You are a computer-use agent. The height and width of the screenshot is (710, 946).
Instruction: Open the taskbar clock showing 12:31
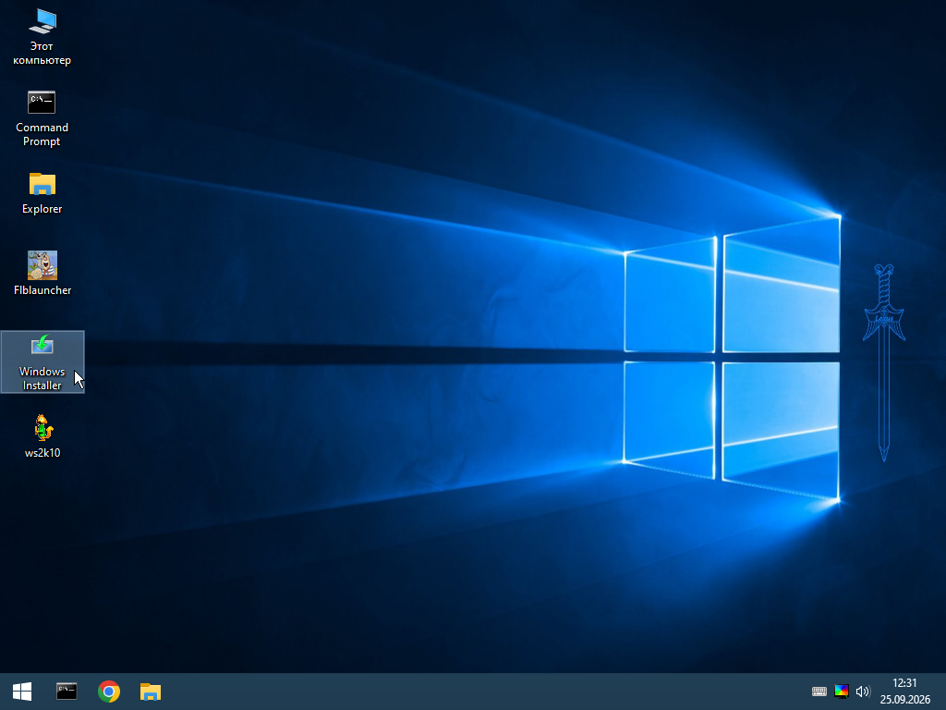pos(904,692)
